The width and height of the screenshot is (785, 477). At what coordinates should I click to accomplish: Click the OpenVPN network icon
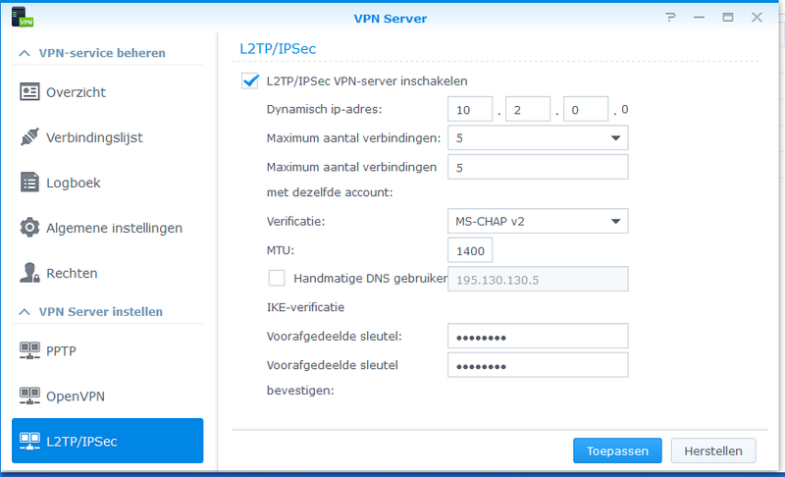pos(29,396)
